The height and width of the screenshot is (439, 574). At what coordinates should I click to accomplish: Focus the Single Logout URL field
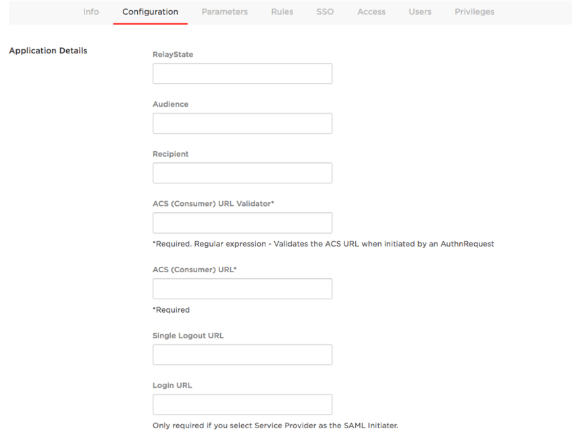242,355
